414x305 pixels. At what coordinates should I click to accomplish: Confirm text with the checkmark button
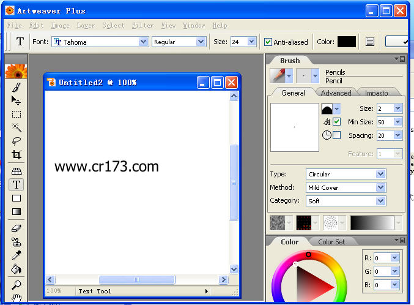tap(398, 42)
